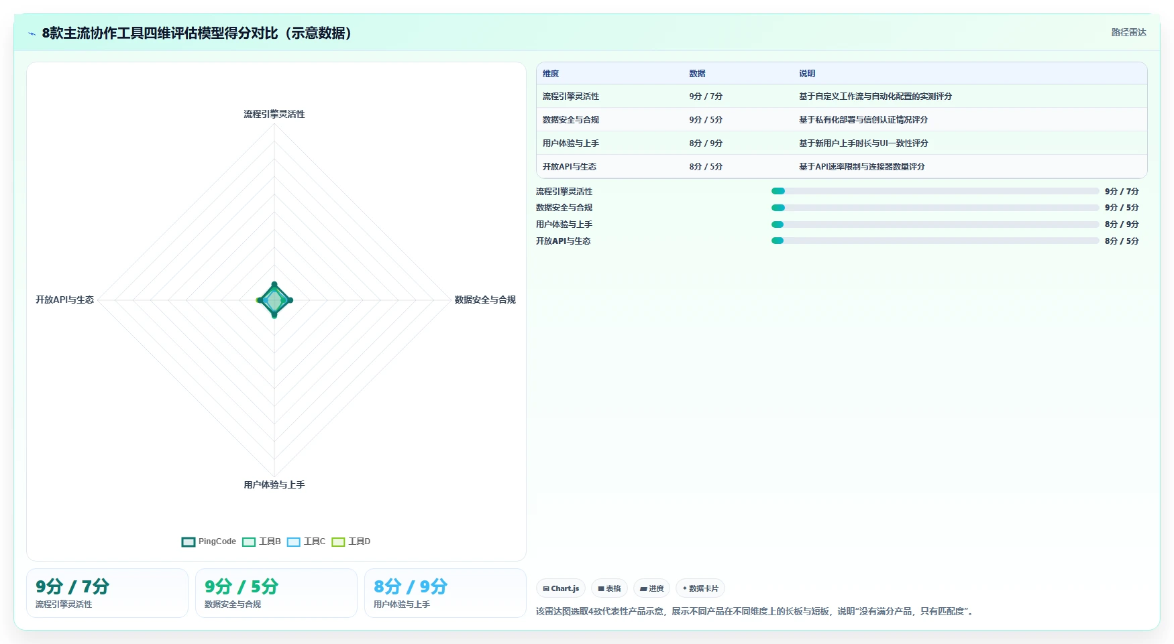Select the 维度 column header
Viewport: 1174px width, 644px height.
click(551, 74)
